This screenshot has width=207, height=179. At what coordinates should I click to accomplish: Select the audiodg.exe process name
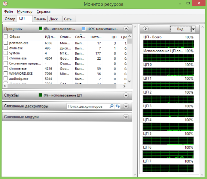19,79
